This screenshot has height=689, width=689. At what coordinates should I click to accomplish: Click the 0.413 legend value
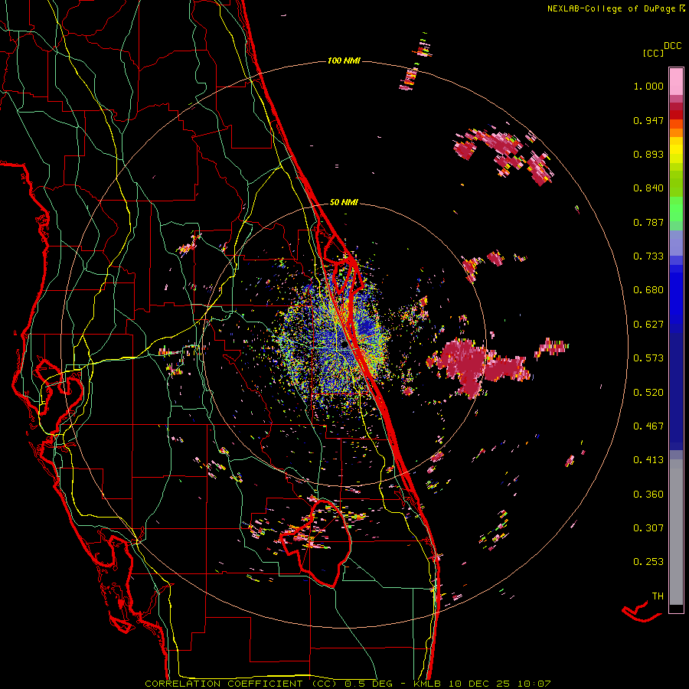648,460
